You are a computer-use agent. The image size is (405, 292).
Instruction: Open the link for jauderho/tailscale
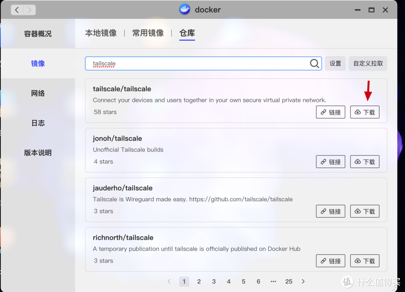331,211
